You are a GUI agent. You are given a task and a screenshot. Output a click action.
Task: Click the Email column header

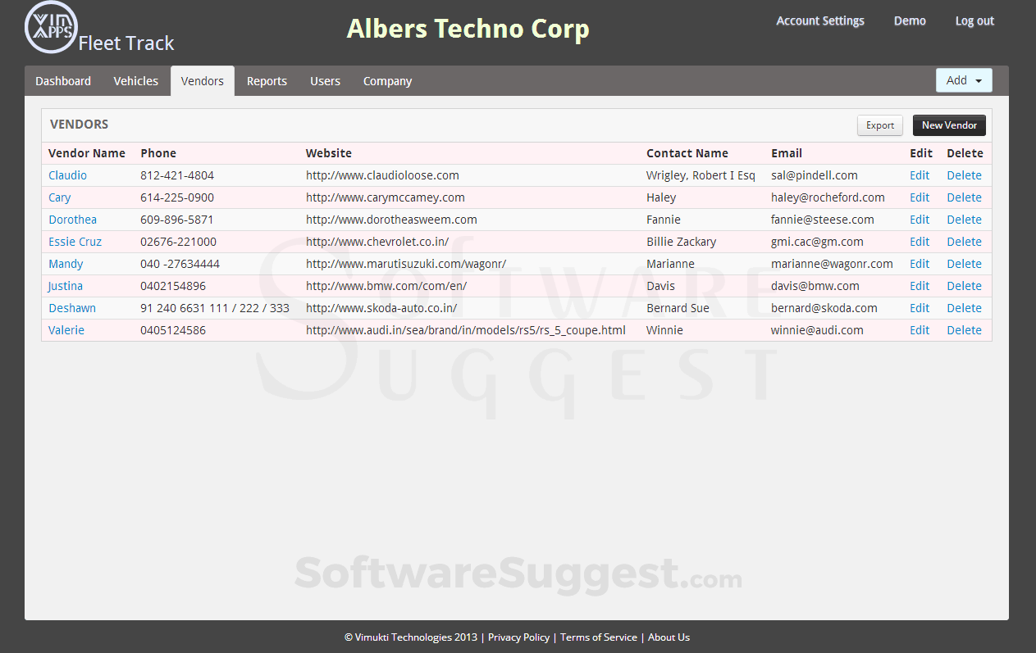click(787, 153)
